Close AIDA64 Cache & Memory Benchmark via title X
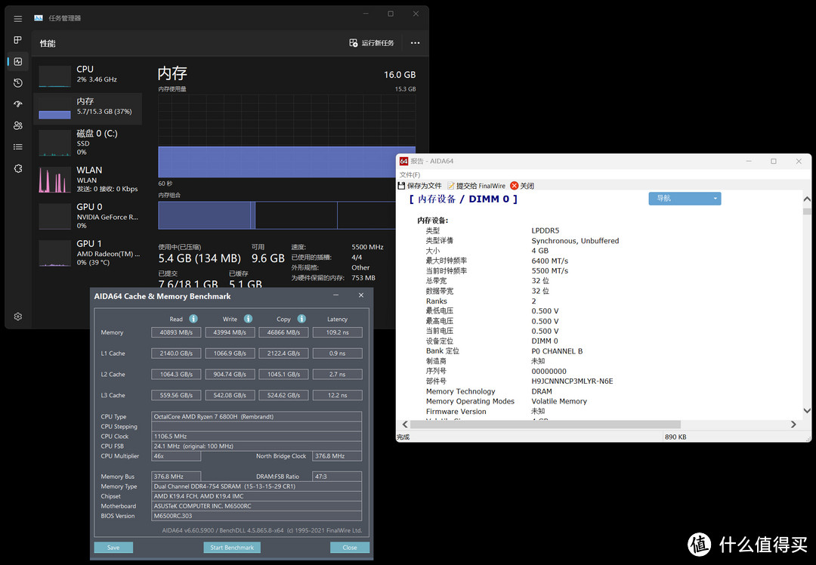Screen dimensions: 816x565 pos(360,295)
